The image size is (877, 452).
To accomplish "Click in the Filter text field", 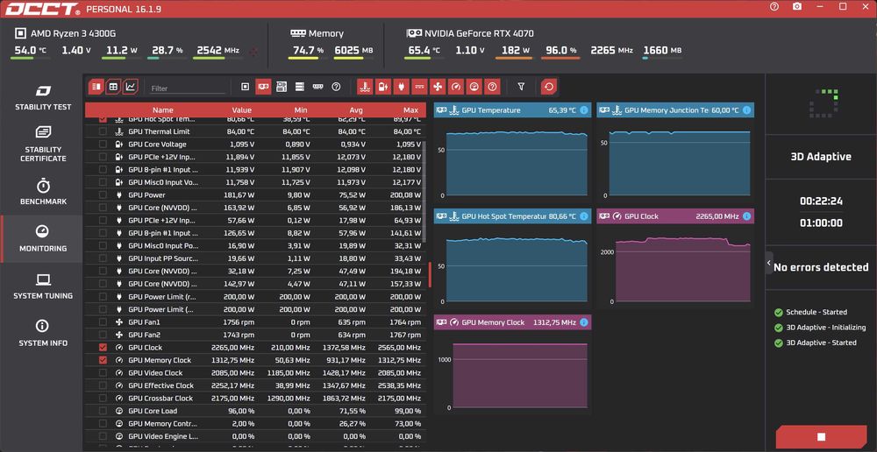I will [188, 88].
